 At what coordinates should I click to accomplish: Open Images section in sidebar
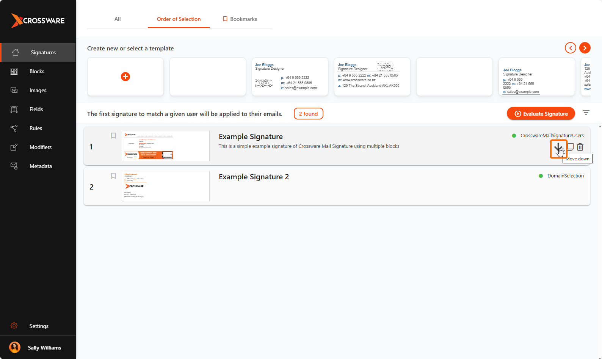tap(38, 90)
